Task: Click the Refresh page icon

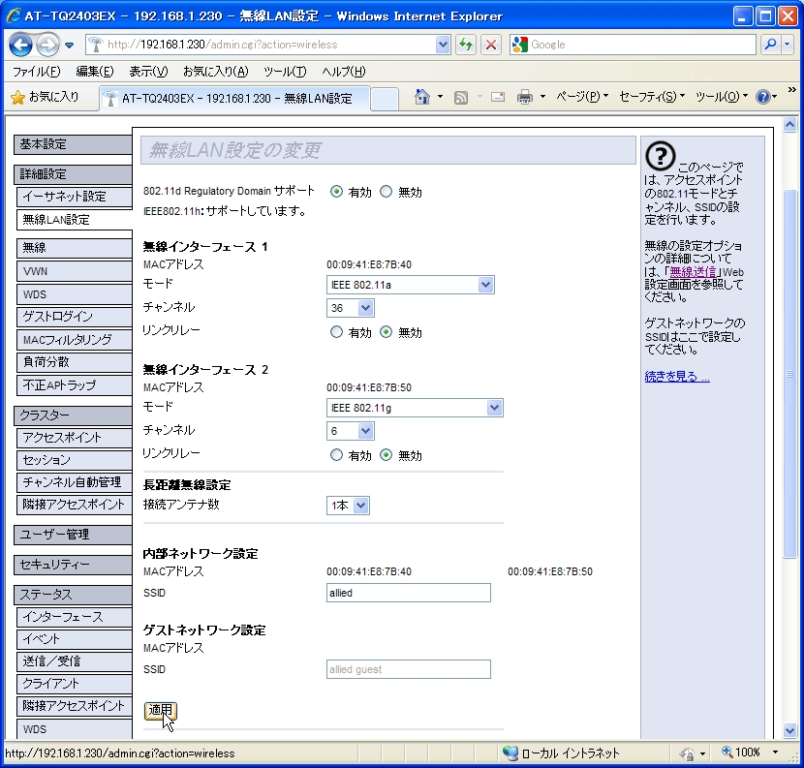Action: click(466, 45)
